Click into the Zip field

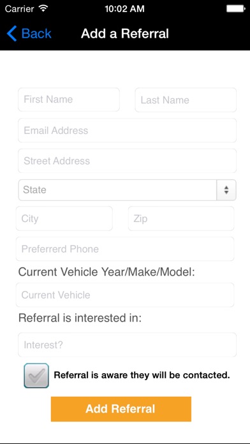[x=181, y=218]
